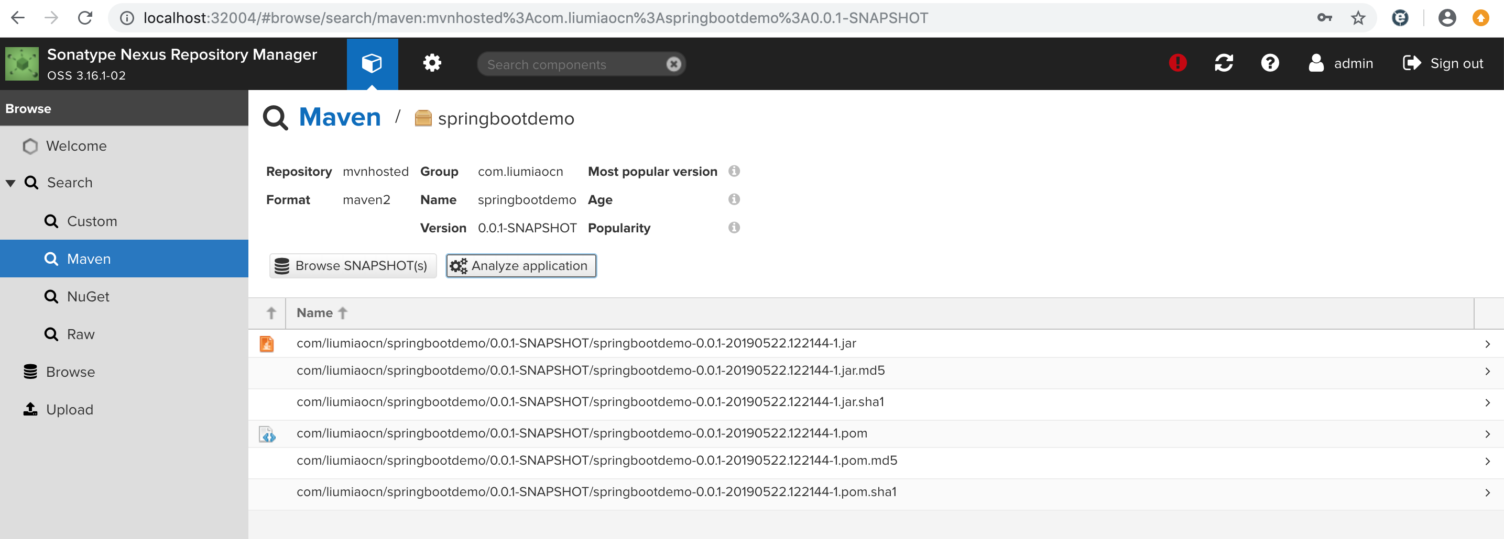
Task: Collapse the Search section in sidebar
Action: click(10, 182)
